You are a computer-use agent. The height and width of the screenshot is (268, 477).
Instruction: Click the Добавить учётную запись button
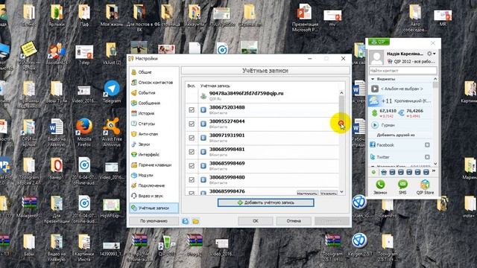pyautogui.click(x=265, y=202)
